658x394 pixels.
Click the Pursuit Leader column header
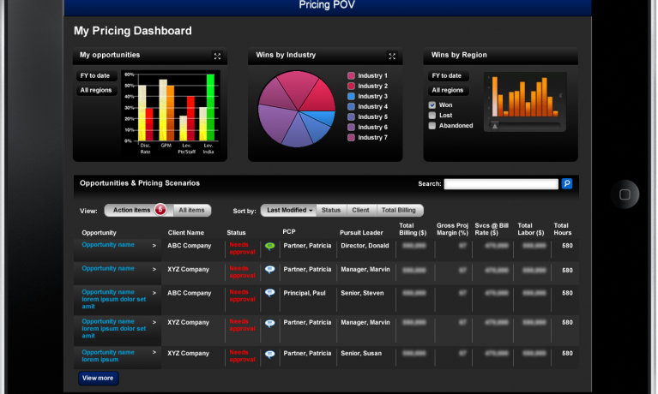tap(361, 233)
